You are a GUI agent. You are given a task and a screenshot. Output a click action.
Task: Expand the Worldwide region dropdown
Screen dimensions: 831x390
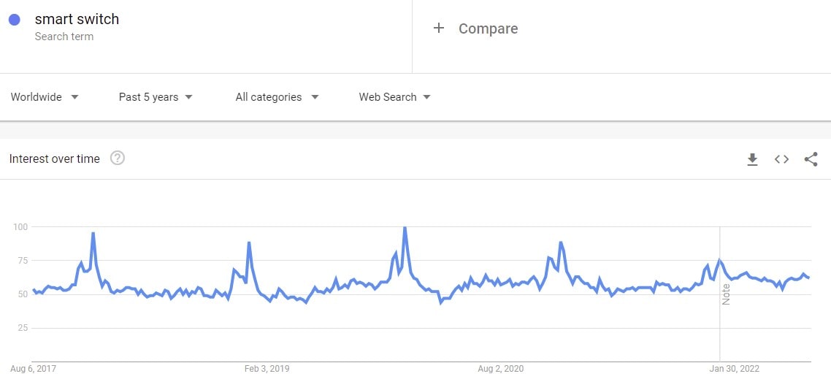pos(45,97)
